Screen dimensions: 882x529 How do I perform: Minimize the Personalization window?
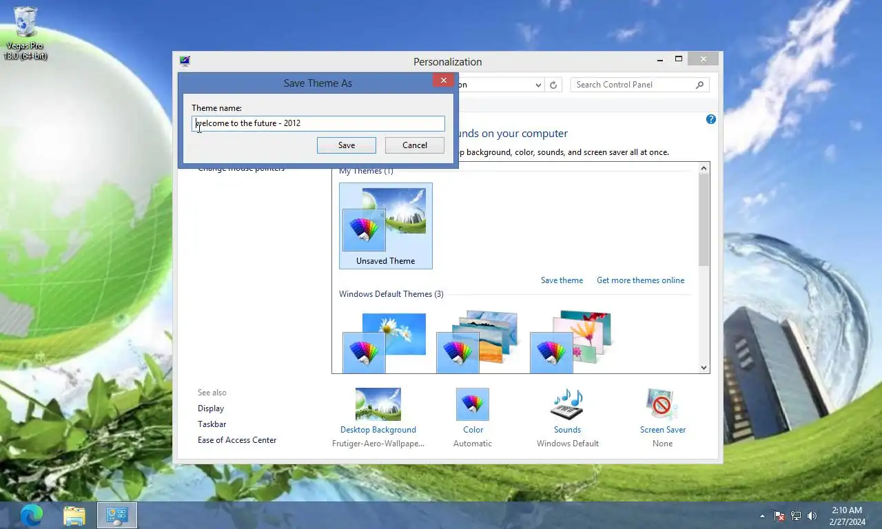point(661,59)
